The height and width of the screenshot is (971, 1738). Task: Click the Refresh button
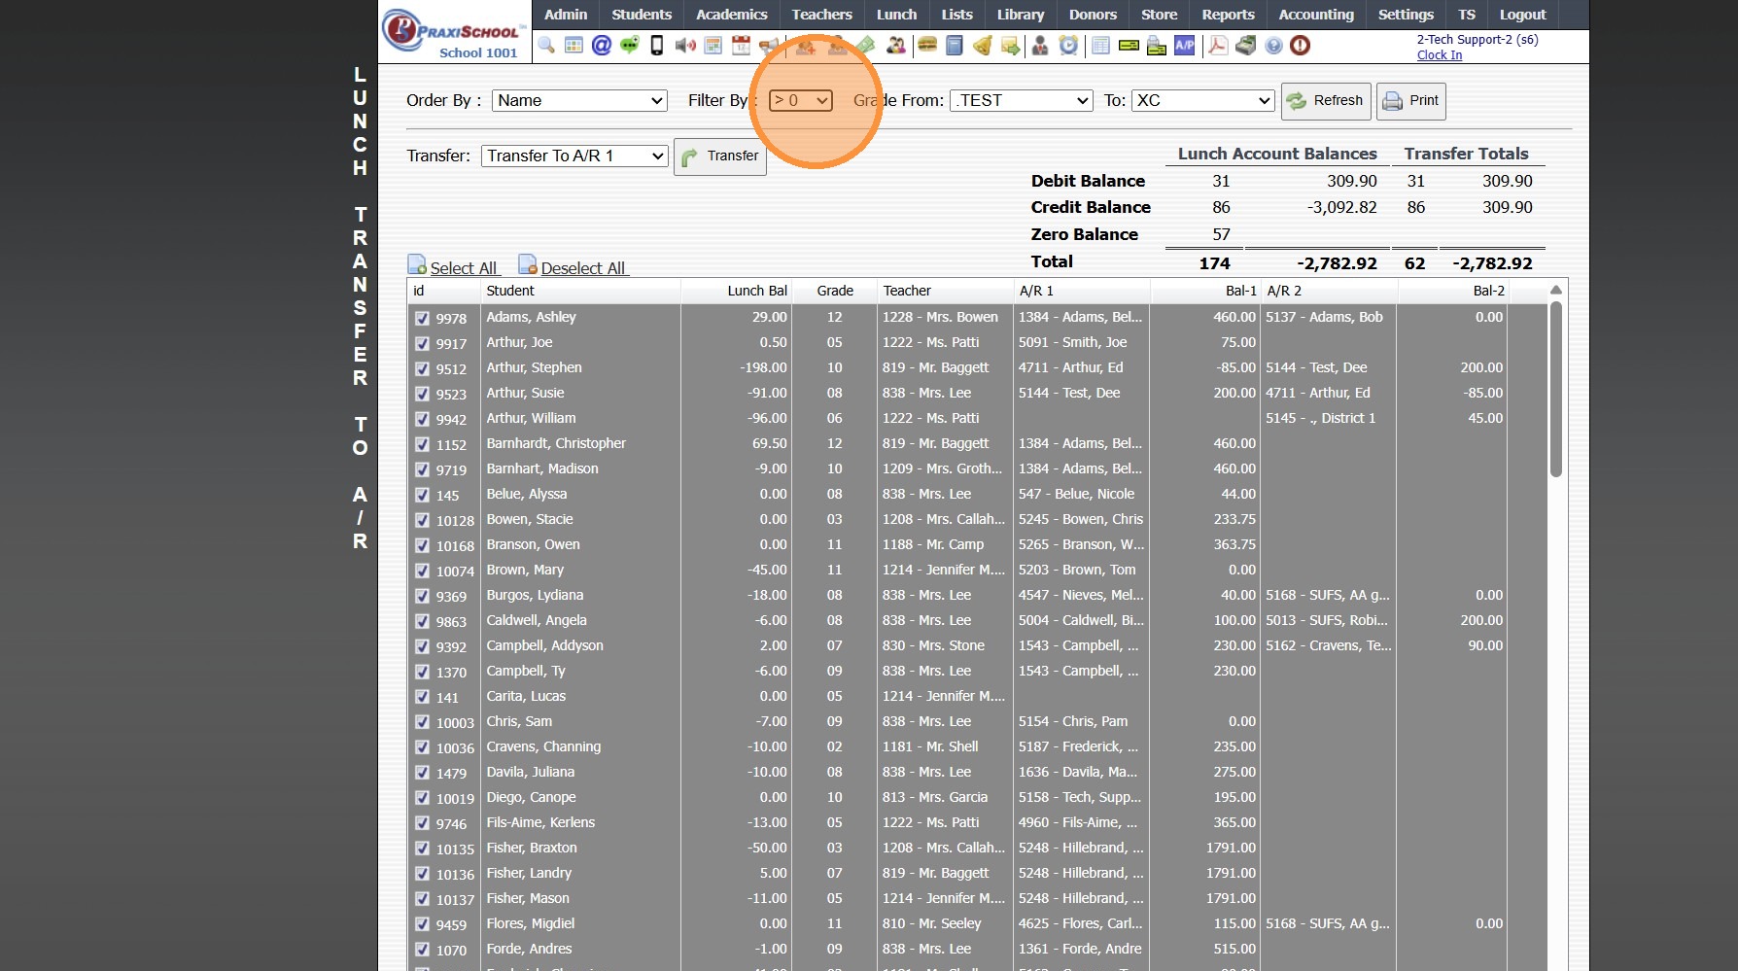coord(1326,101)
